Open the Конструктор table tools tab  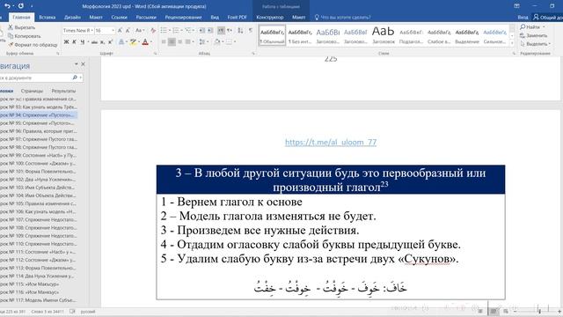[270, 18]
